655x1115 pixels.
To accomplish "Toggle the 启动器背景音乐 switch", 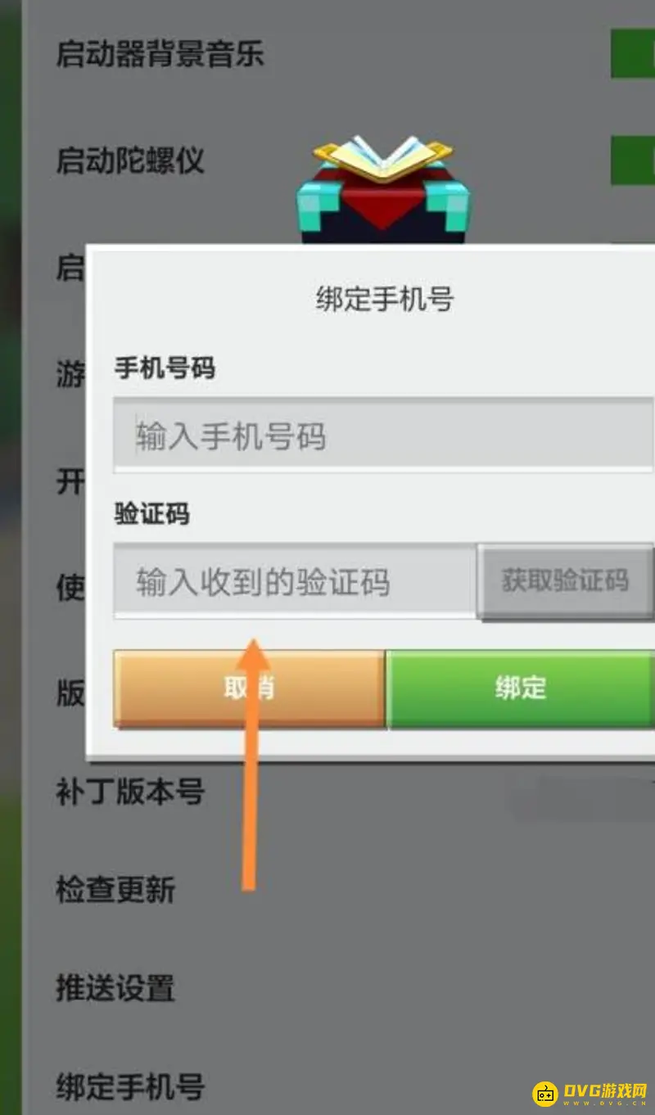I will (x=633, y=54).
